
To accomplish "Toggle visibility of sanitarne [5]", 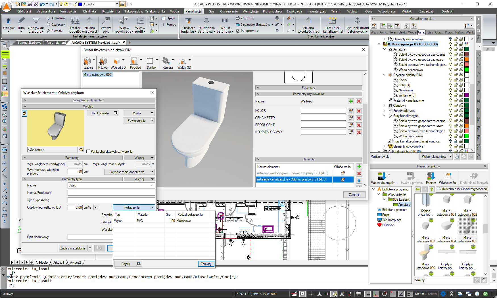I will pos(450,95).
